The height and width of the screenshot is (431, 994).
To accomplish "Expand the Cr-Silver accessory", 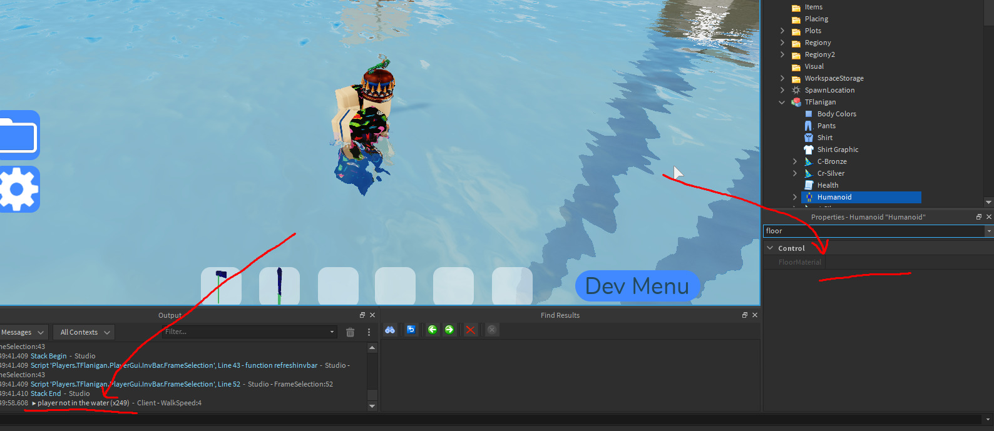I will (795, 173).
